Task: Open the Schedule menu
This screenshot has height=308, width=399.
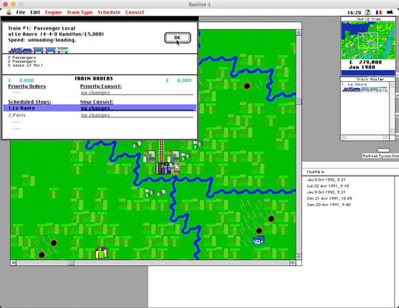Action: 109,13
